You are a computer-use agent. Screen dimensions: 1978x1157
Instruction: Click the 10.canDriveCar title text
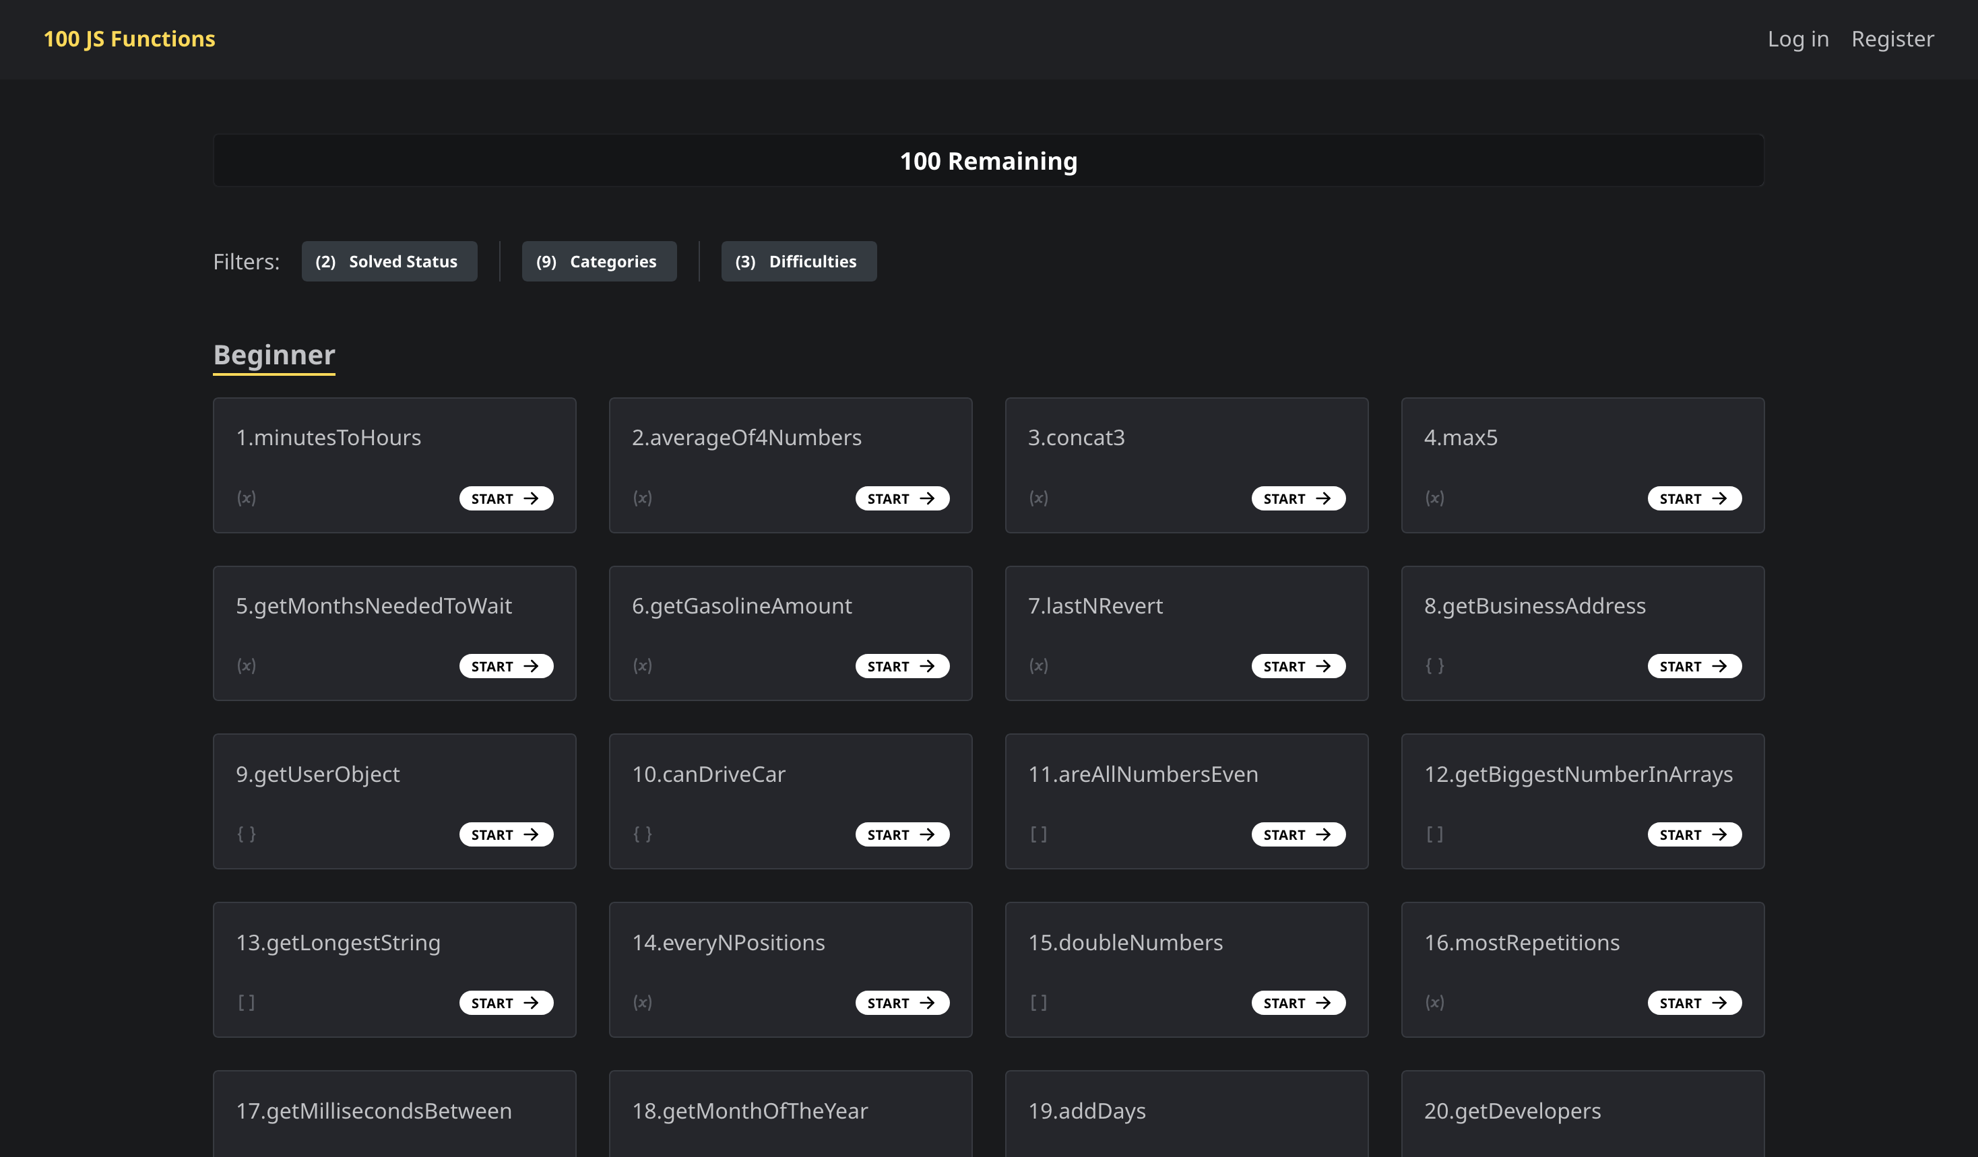(709, 774)
